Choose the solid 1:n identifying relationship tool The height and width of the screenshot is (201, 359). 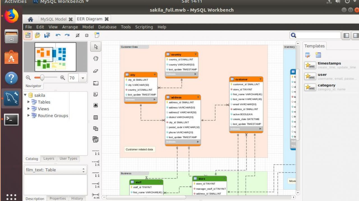[96, 185]
